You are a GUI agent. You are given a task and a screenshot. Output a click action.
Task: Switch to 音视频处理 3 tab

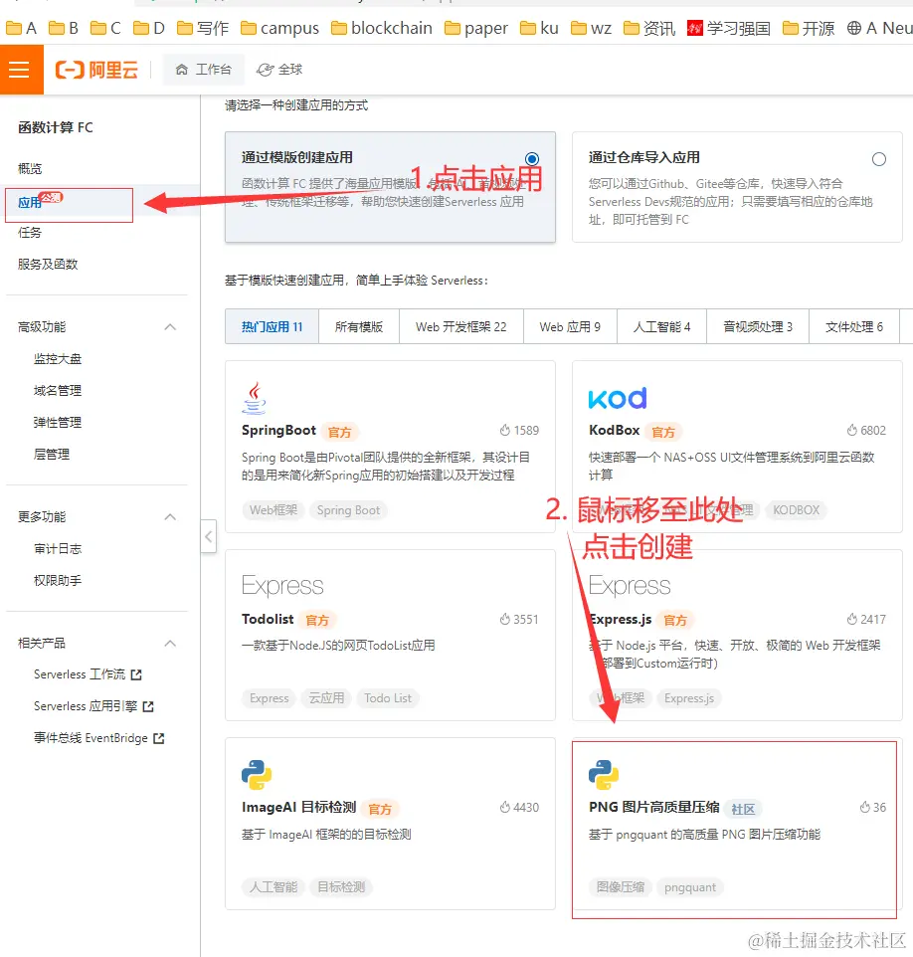click(758, 327)
